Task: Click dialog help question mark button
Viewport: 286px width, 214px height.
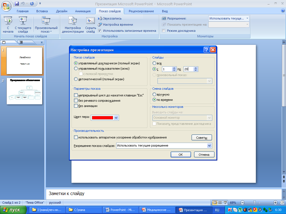Action: pos(206,50)
